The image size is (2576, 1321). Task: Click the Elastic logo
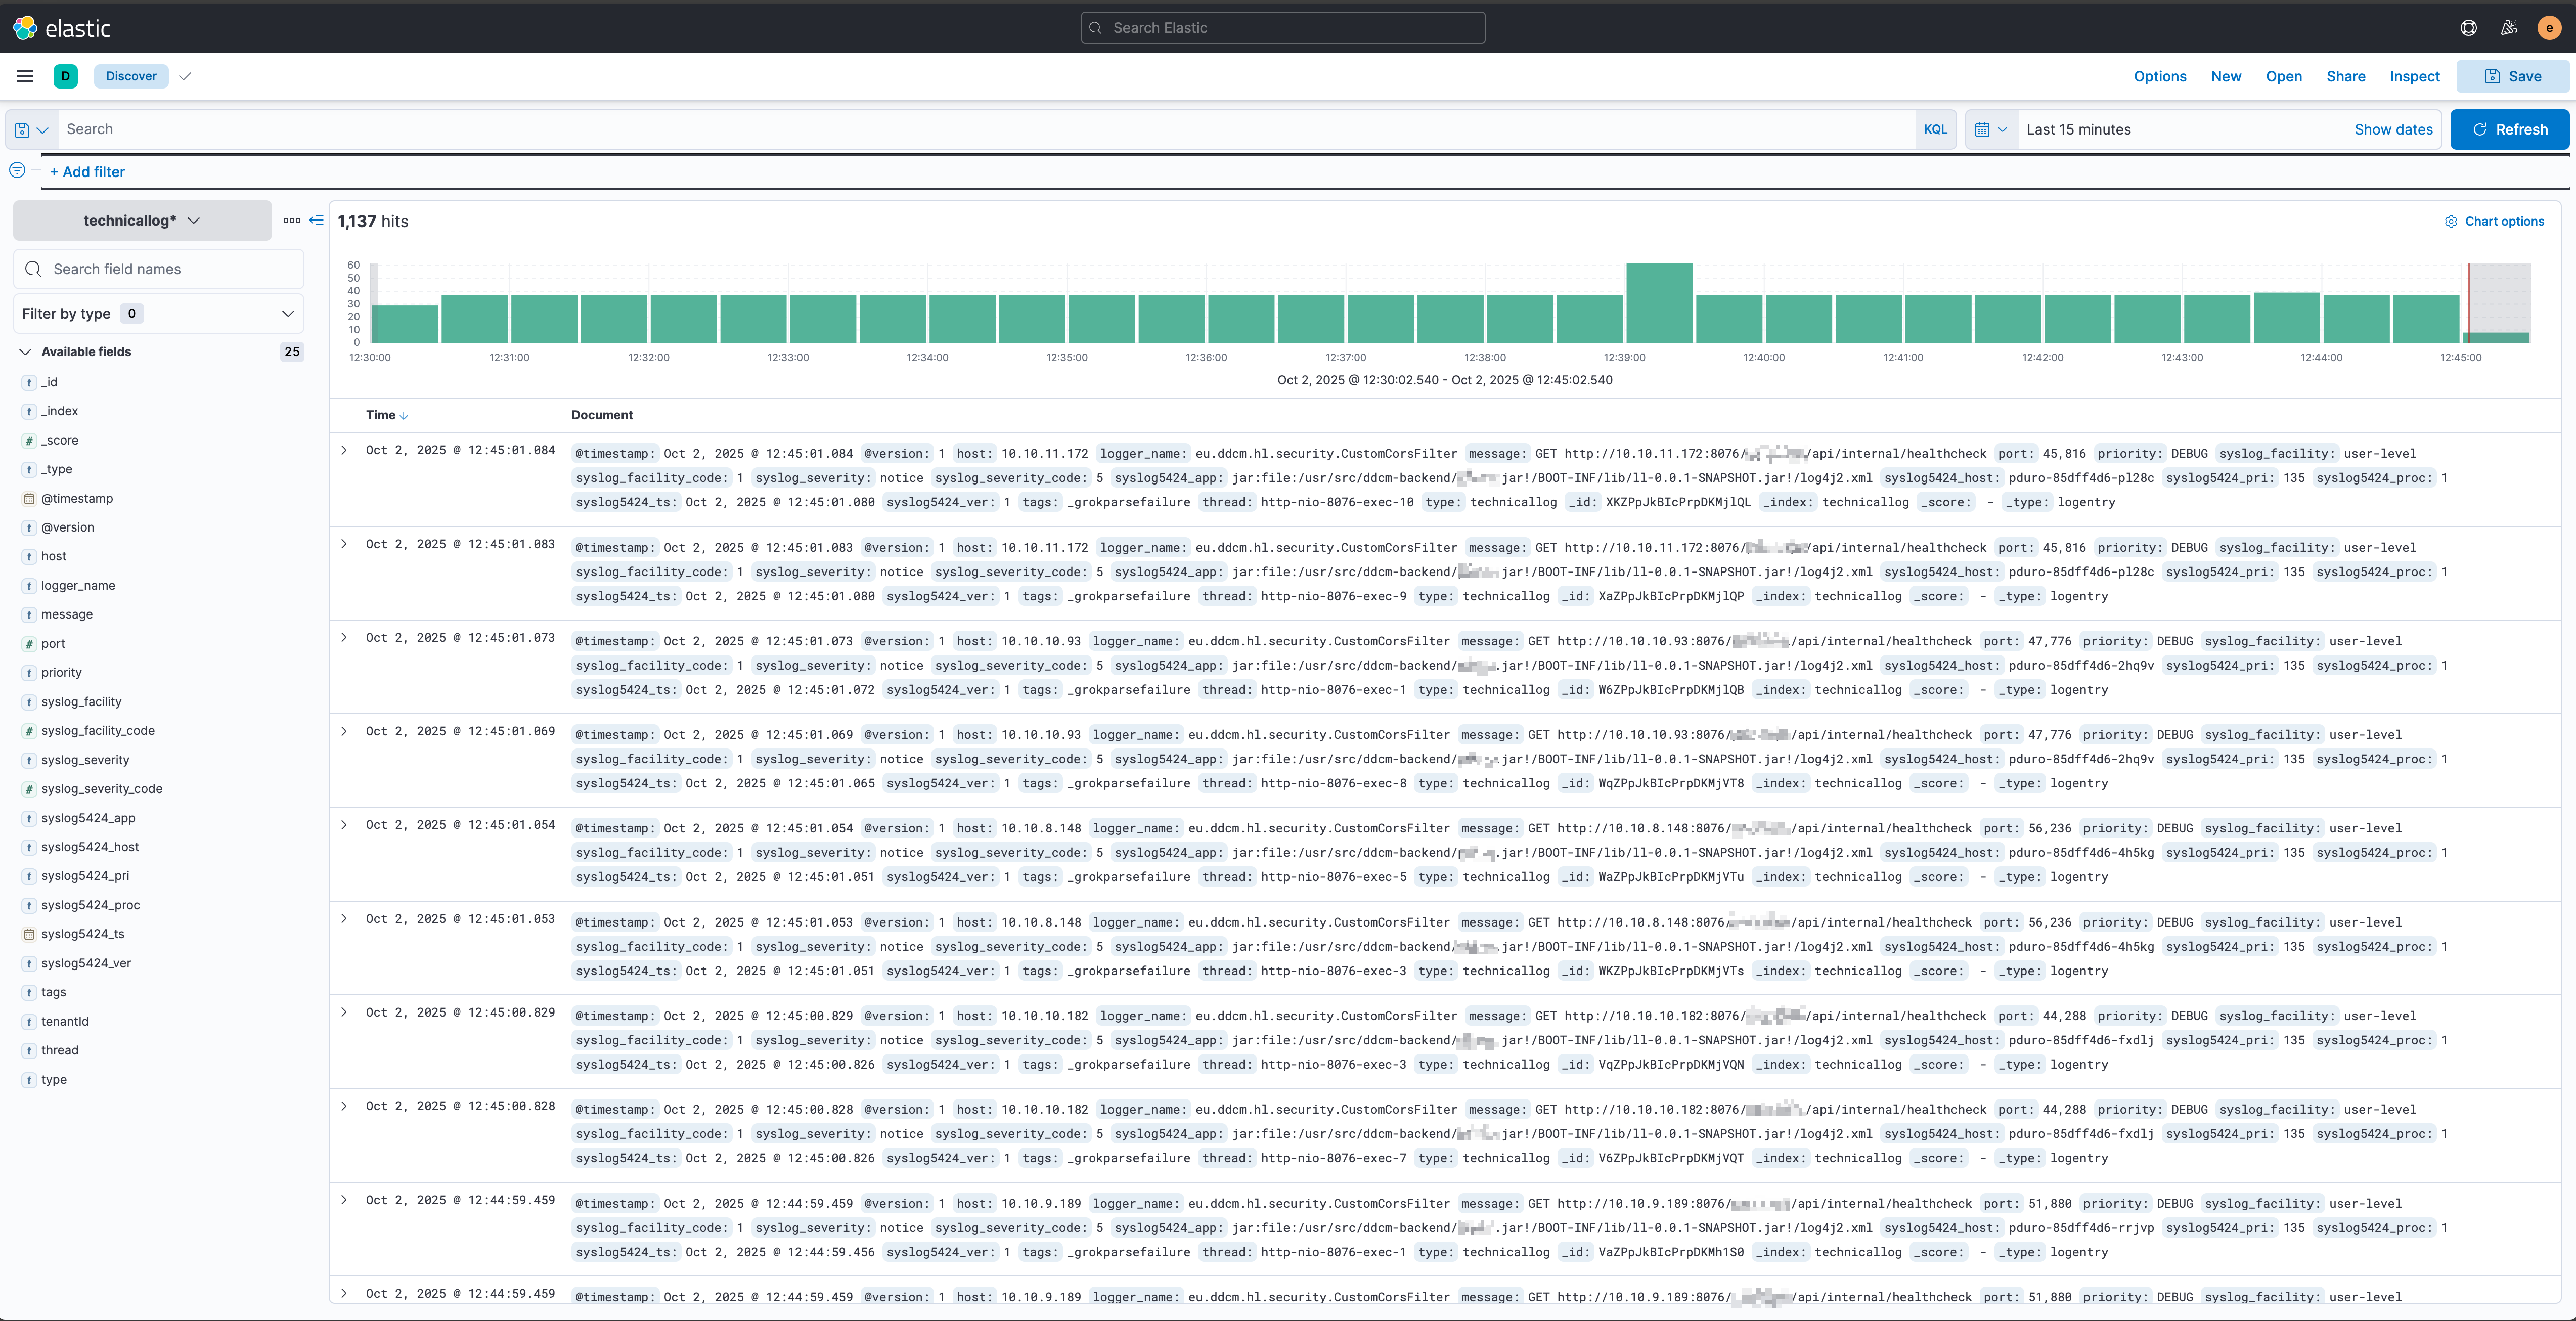pyautogui.click(x=62, y=28)
